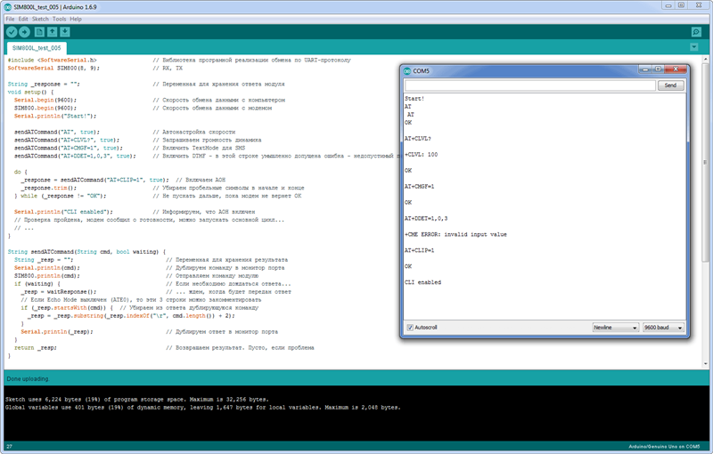Click the serial output vertical scrollbar

[x=682, y=205]
